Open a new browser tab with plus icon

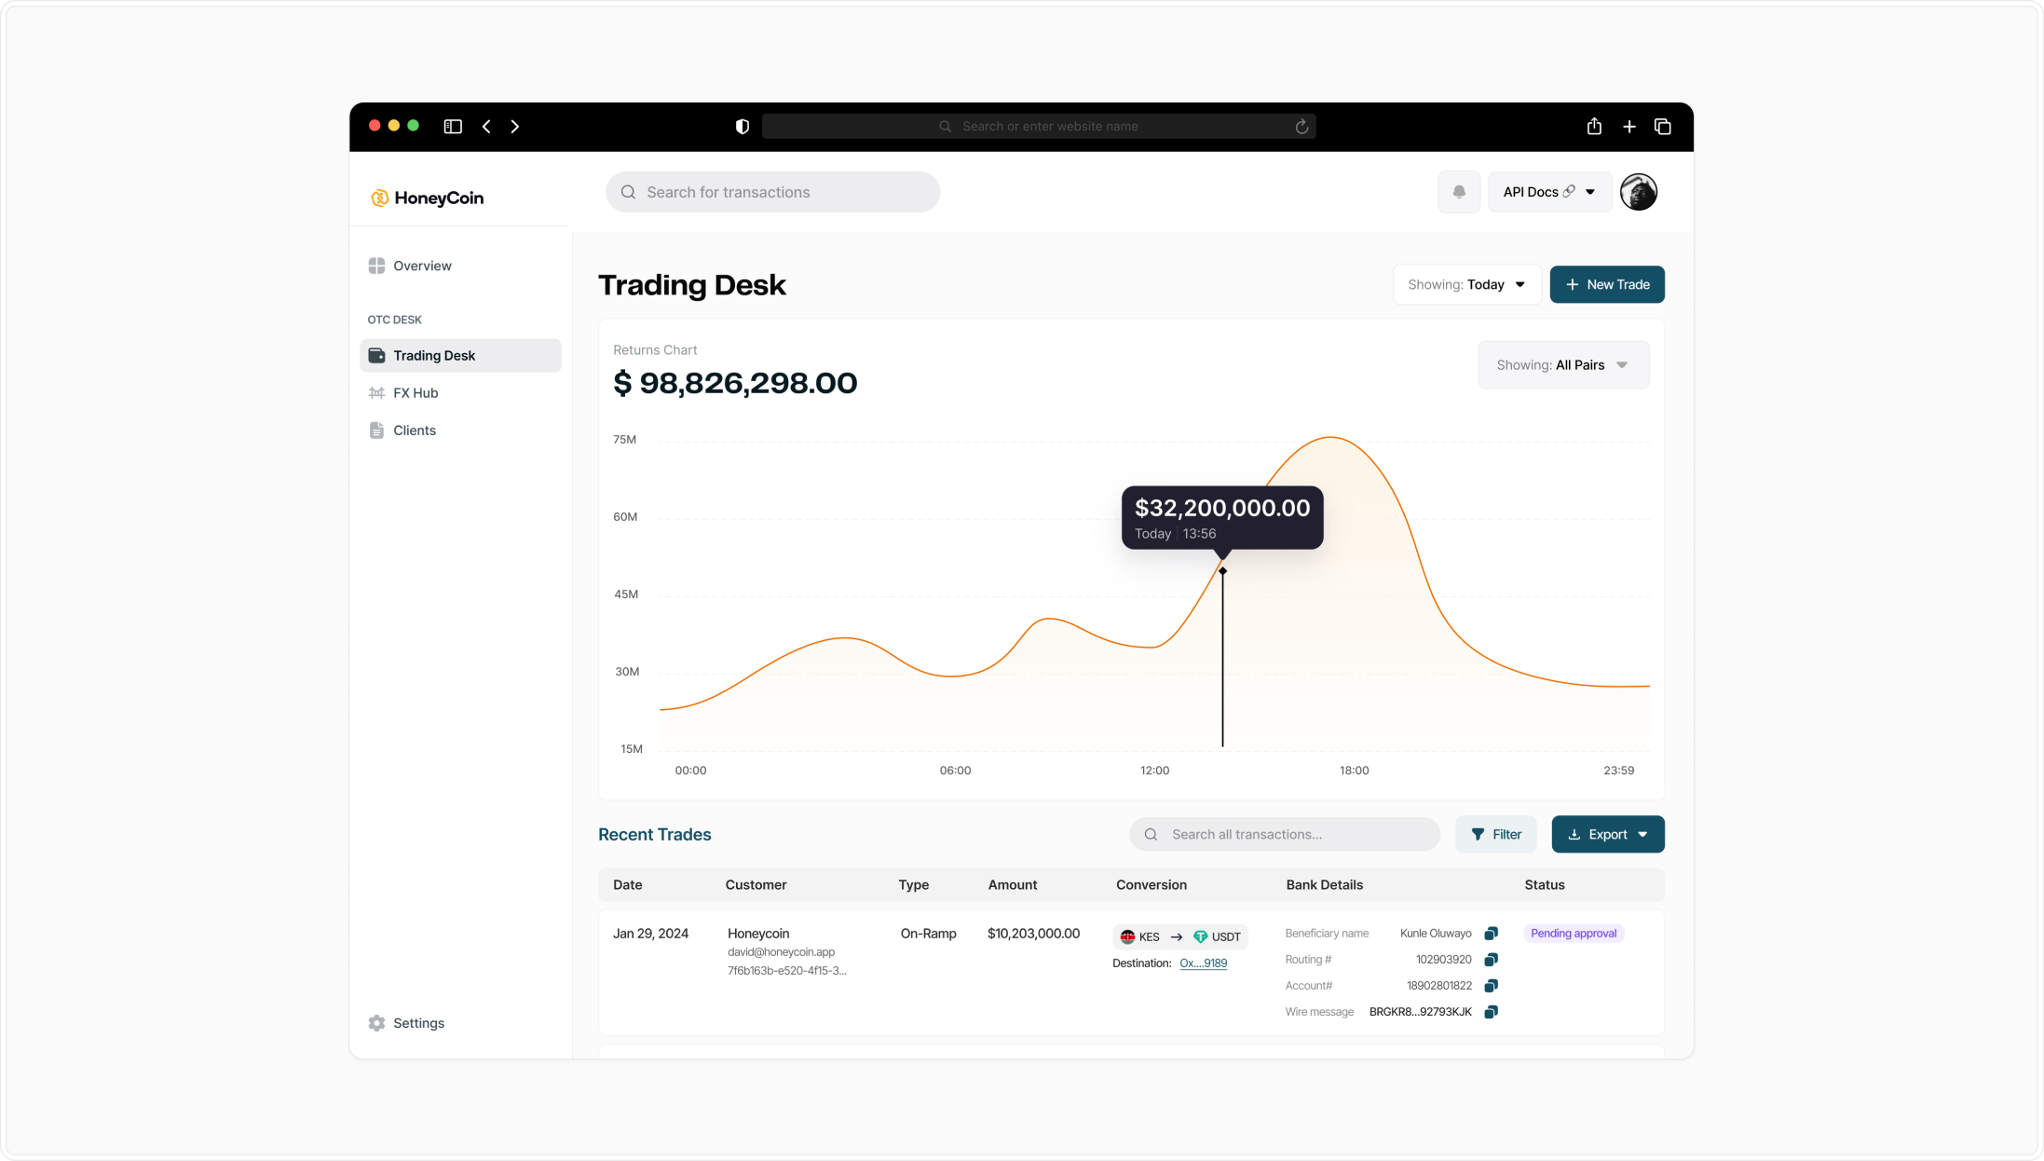coord(1628,127)
